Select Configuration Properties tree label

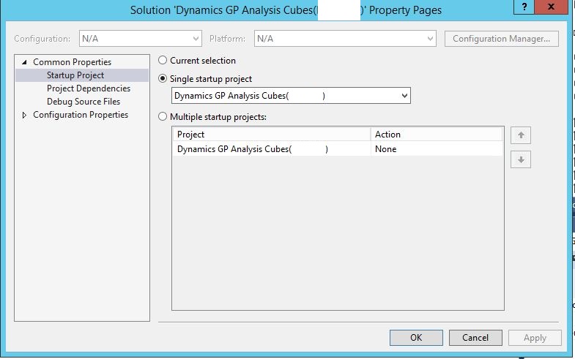81,115
